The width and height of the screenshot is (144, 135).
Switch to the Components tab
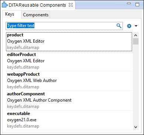36,15
